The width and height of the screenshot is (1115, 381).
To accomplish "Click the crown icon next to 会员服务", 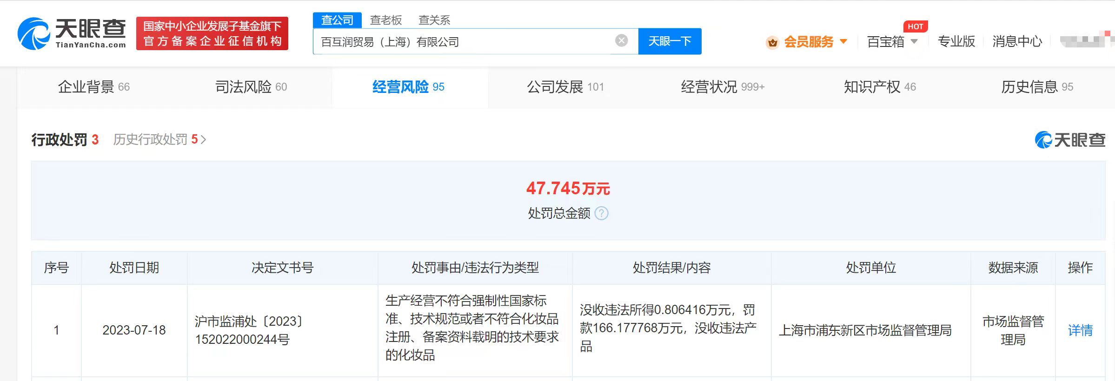I will coord(772,42).
